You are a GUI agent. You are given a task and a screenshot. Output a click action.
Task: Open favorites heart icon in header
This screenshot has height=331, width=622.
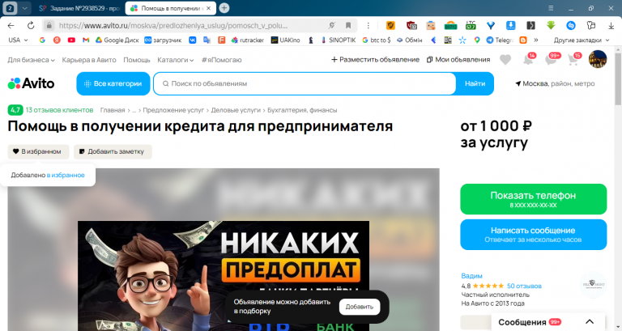point(505,60)
